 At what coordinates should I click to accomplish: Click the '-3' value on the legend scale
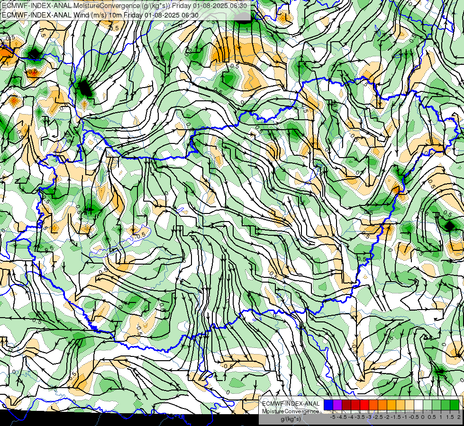click(369, 417)
